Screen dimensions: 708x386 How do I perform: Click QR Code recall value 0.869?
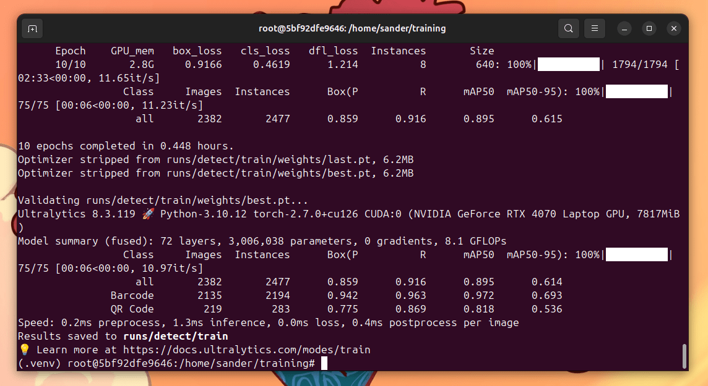coord(411,309)
